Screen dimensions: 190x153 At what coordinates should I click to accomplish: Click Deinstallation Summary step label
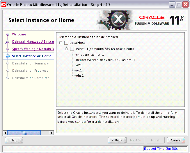pyautogui.click(x=31, y=63)
